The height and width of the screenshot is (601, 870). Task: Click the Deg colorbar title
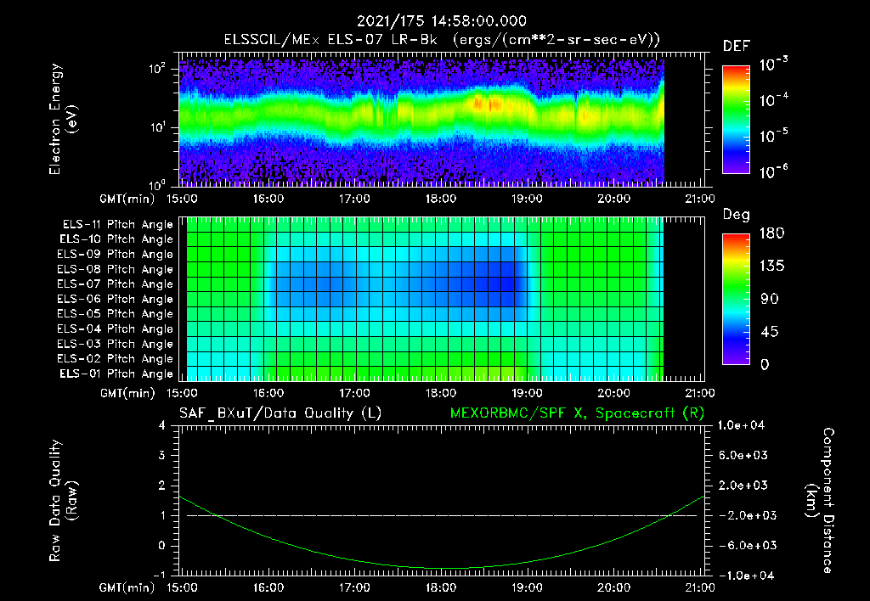[x=737, y=215]
